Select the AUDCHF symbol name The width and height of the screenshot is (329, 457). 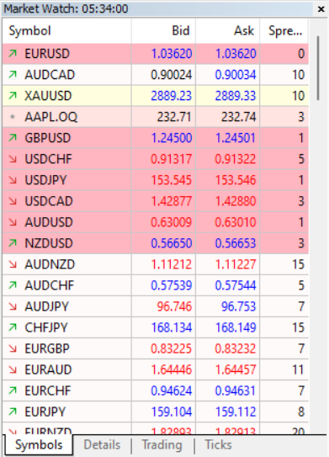[50, 285]
